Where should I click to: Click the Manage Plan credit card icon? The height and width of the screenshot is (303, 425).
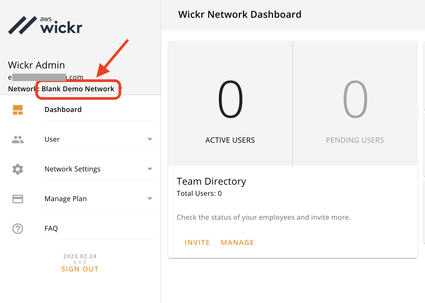(x=18, y=199)
